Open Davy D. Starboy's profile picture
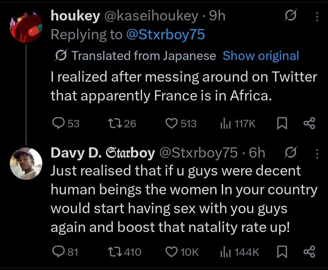 coord(26,163)
